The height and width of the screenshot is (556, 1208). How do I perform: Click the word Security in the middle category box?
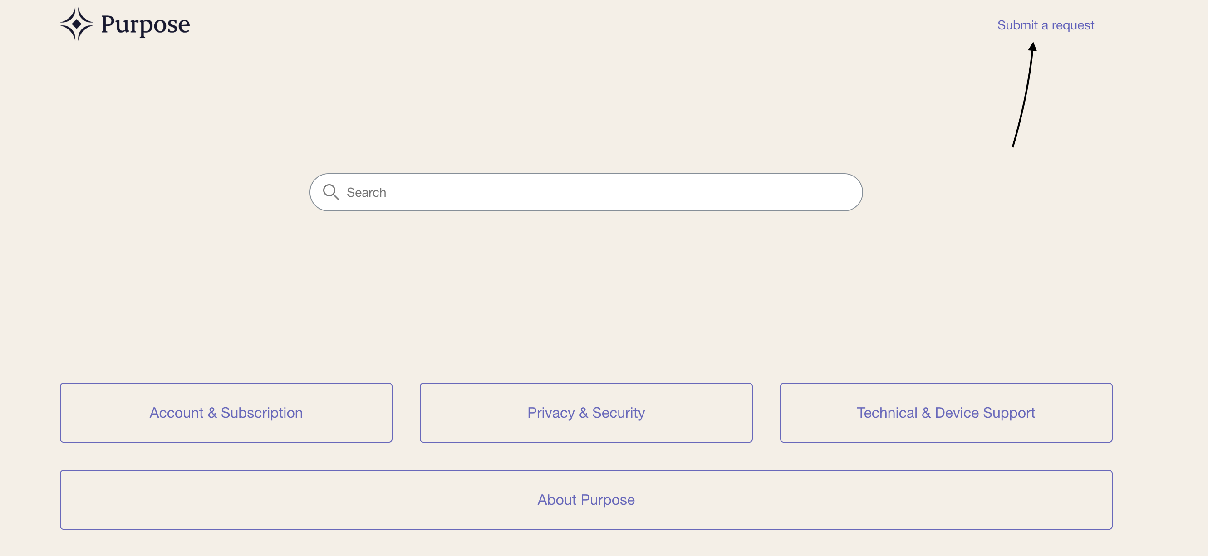618,413
